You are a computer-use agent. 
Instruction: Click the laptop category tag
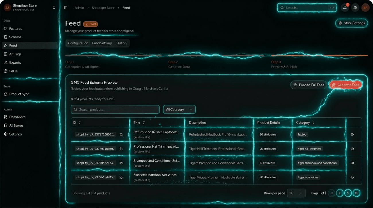tap(302, 134)
